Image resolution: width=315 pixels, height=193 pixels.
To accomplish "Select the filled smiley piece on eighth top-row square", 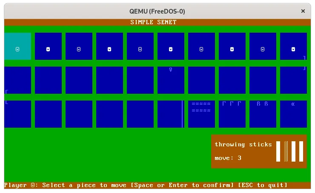I will (232, 49).
